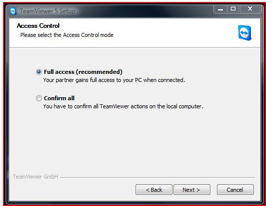Screen dimensions: 266x206
Task: Go back with the < Back button
Action: coord(154,189)
